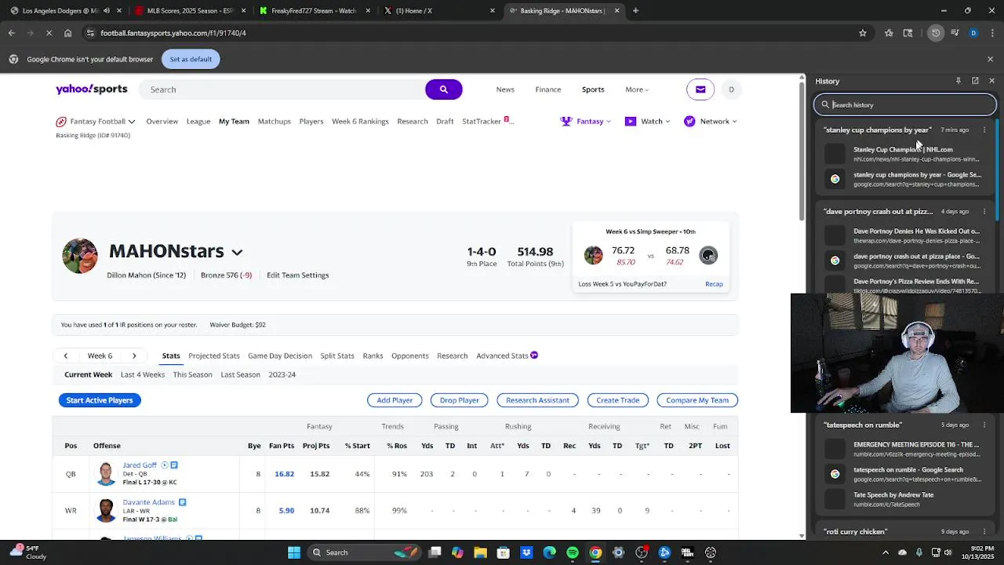The width and height of the screenshot is (1004, 565).
Task: Click the Compare My Team button
Action: tap(697, 400)
